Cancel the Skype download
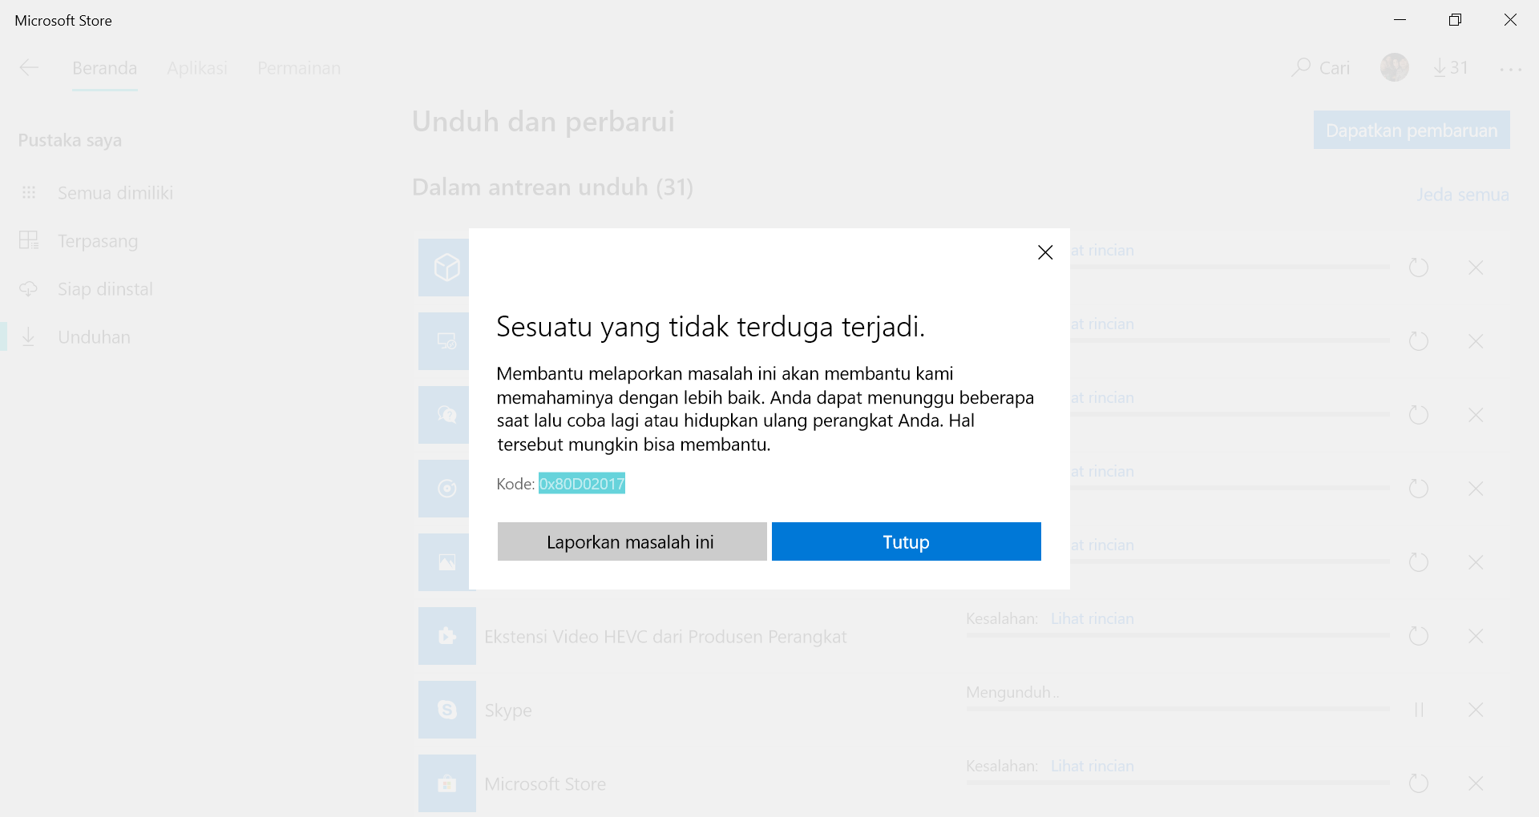Screen dimensions: 1539x817 (x=1476, y=710)
